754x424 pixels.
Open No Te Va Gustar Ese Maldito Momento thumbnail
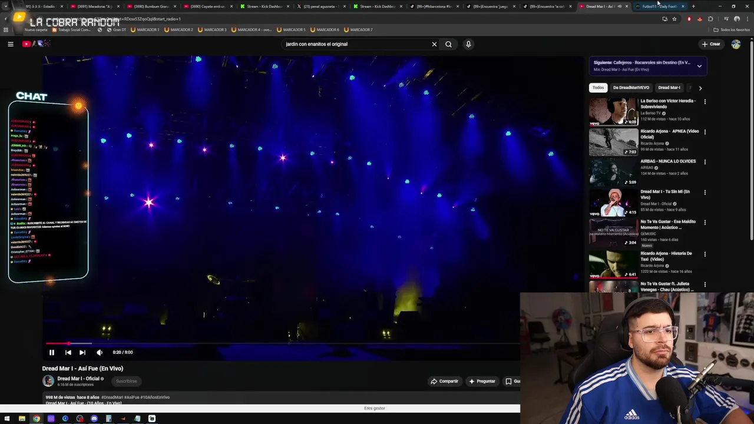click(613, 233)
